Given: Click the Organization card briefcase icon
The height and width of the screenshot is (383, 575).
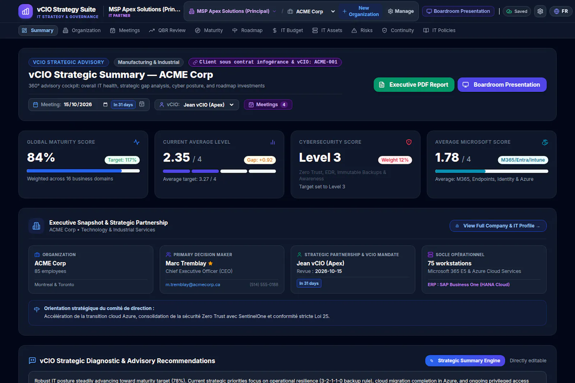Looking at the screenshot, I should click(x=37, y=254).
